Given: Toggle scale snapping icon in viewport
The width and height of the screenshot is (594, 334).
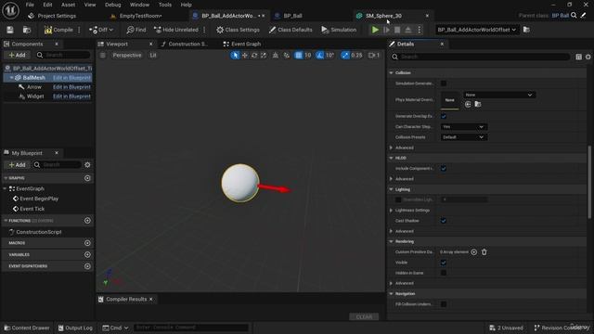Looking at the screenshot, I should [344, 56].
